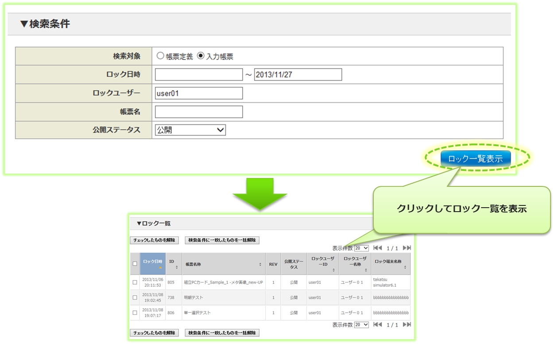Click the first-page icon below the lock list
This screenshot has width=554, height=344.
[x=377, y=325]
